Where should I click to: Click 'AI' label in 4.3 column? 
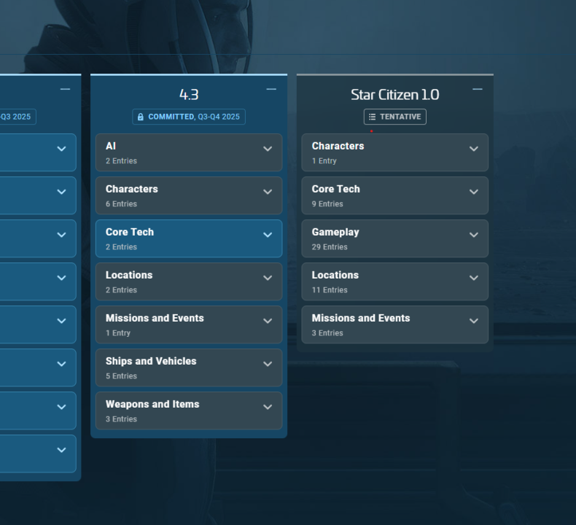(x=111, y=147)
